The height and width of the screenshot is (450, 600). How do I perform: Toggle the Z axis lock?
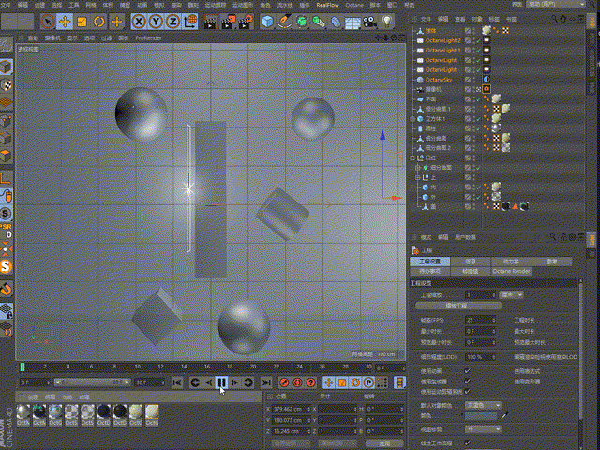click(x=172, y=22)
